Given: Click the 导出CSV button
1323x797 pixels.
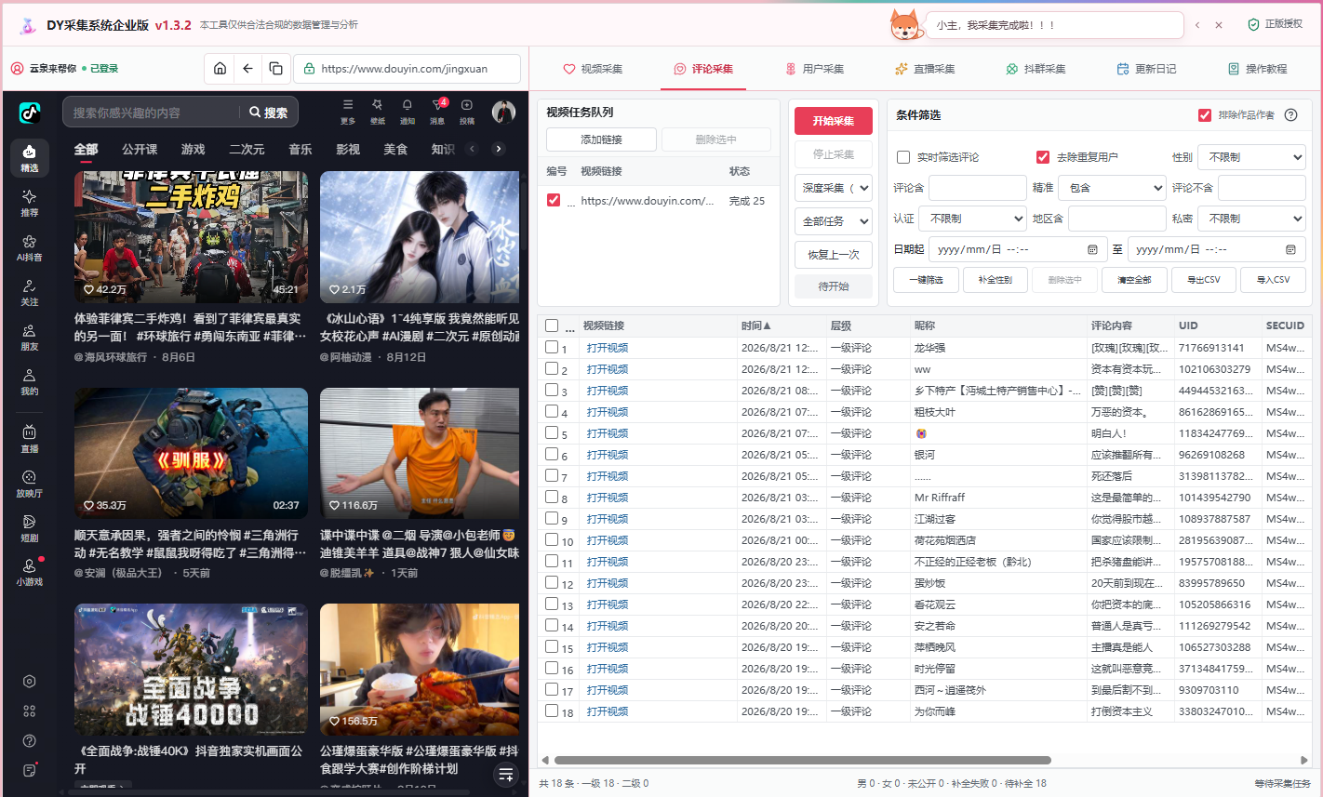Looking at the screenshot, I should click(x=1204, y=280).
